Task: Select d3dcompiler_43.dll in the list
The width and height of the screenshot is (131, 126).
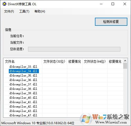Action: click(x=23, y=111)
